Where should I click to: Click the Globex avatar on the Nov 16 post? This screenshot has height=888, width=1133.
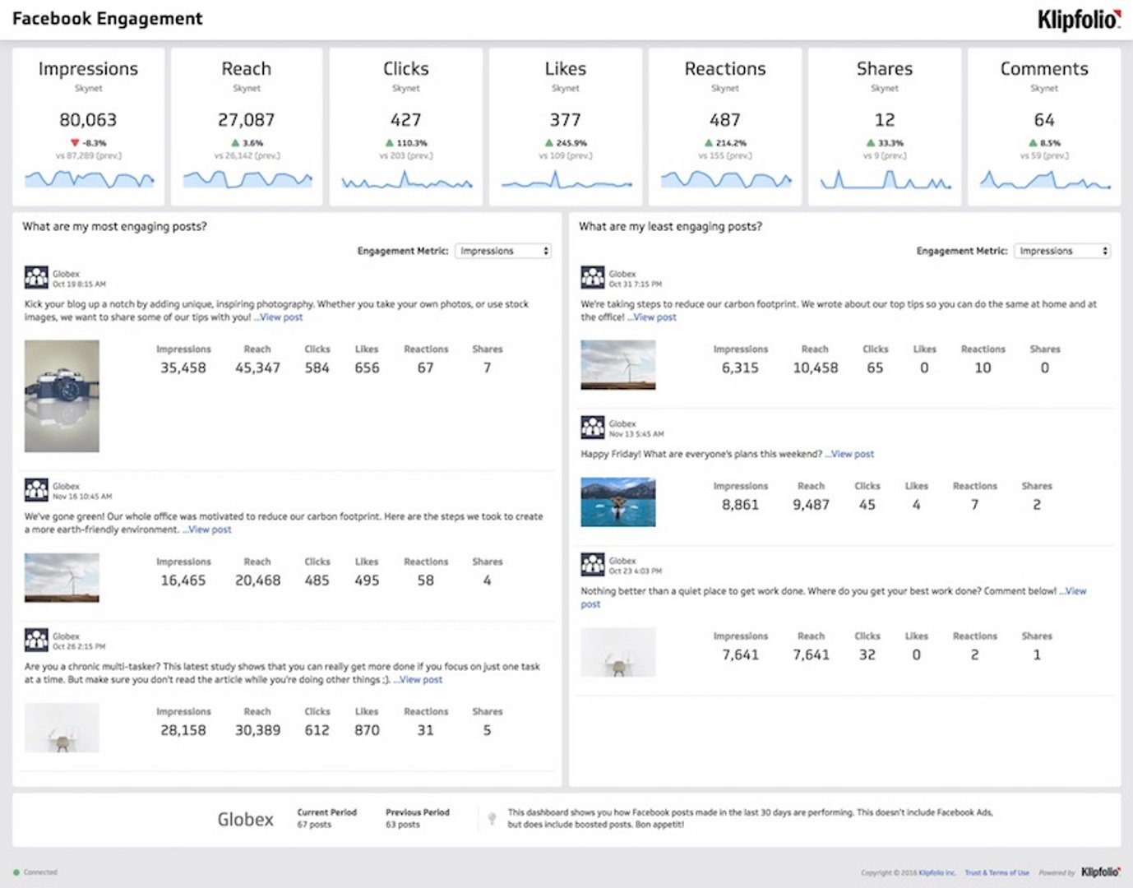click(36, 488)
